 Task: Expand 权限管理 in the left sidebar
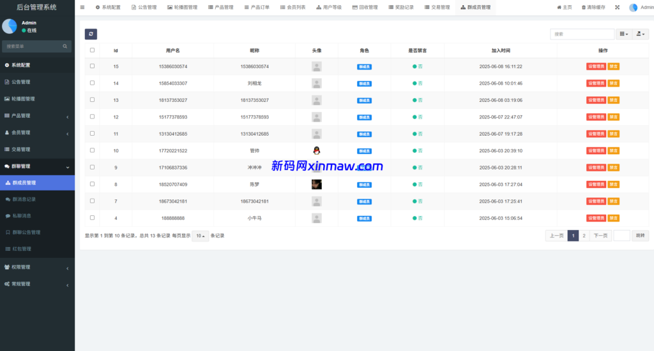(38, 267)
